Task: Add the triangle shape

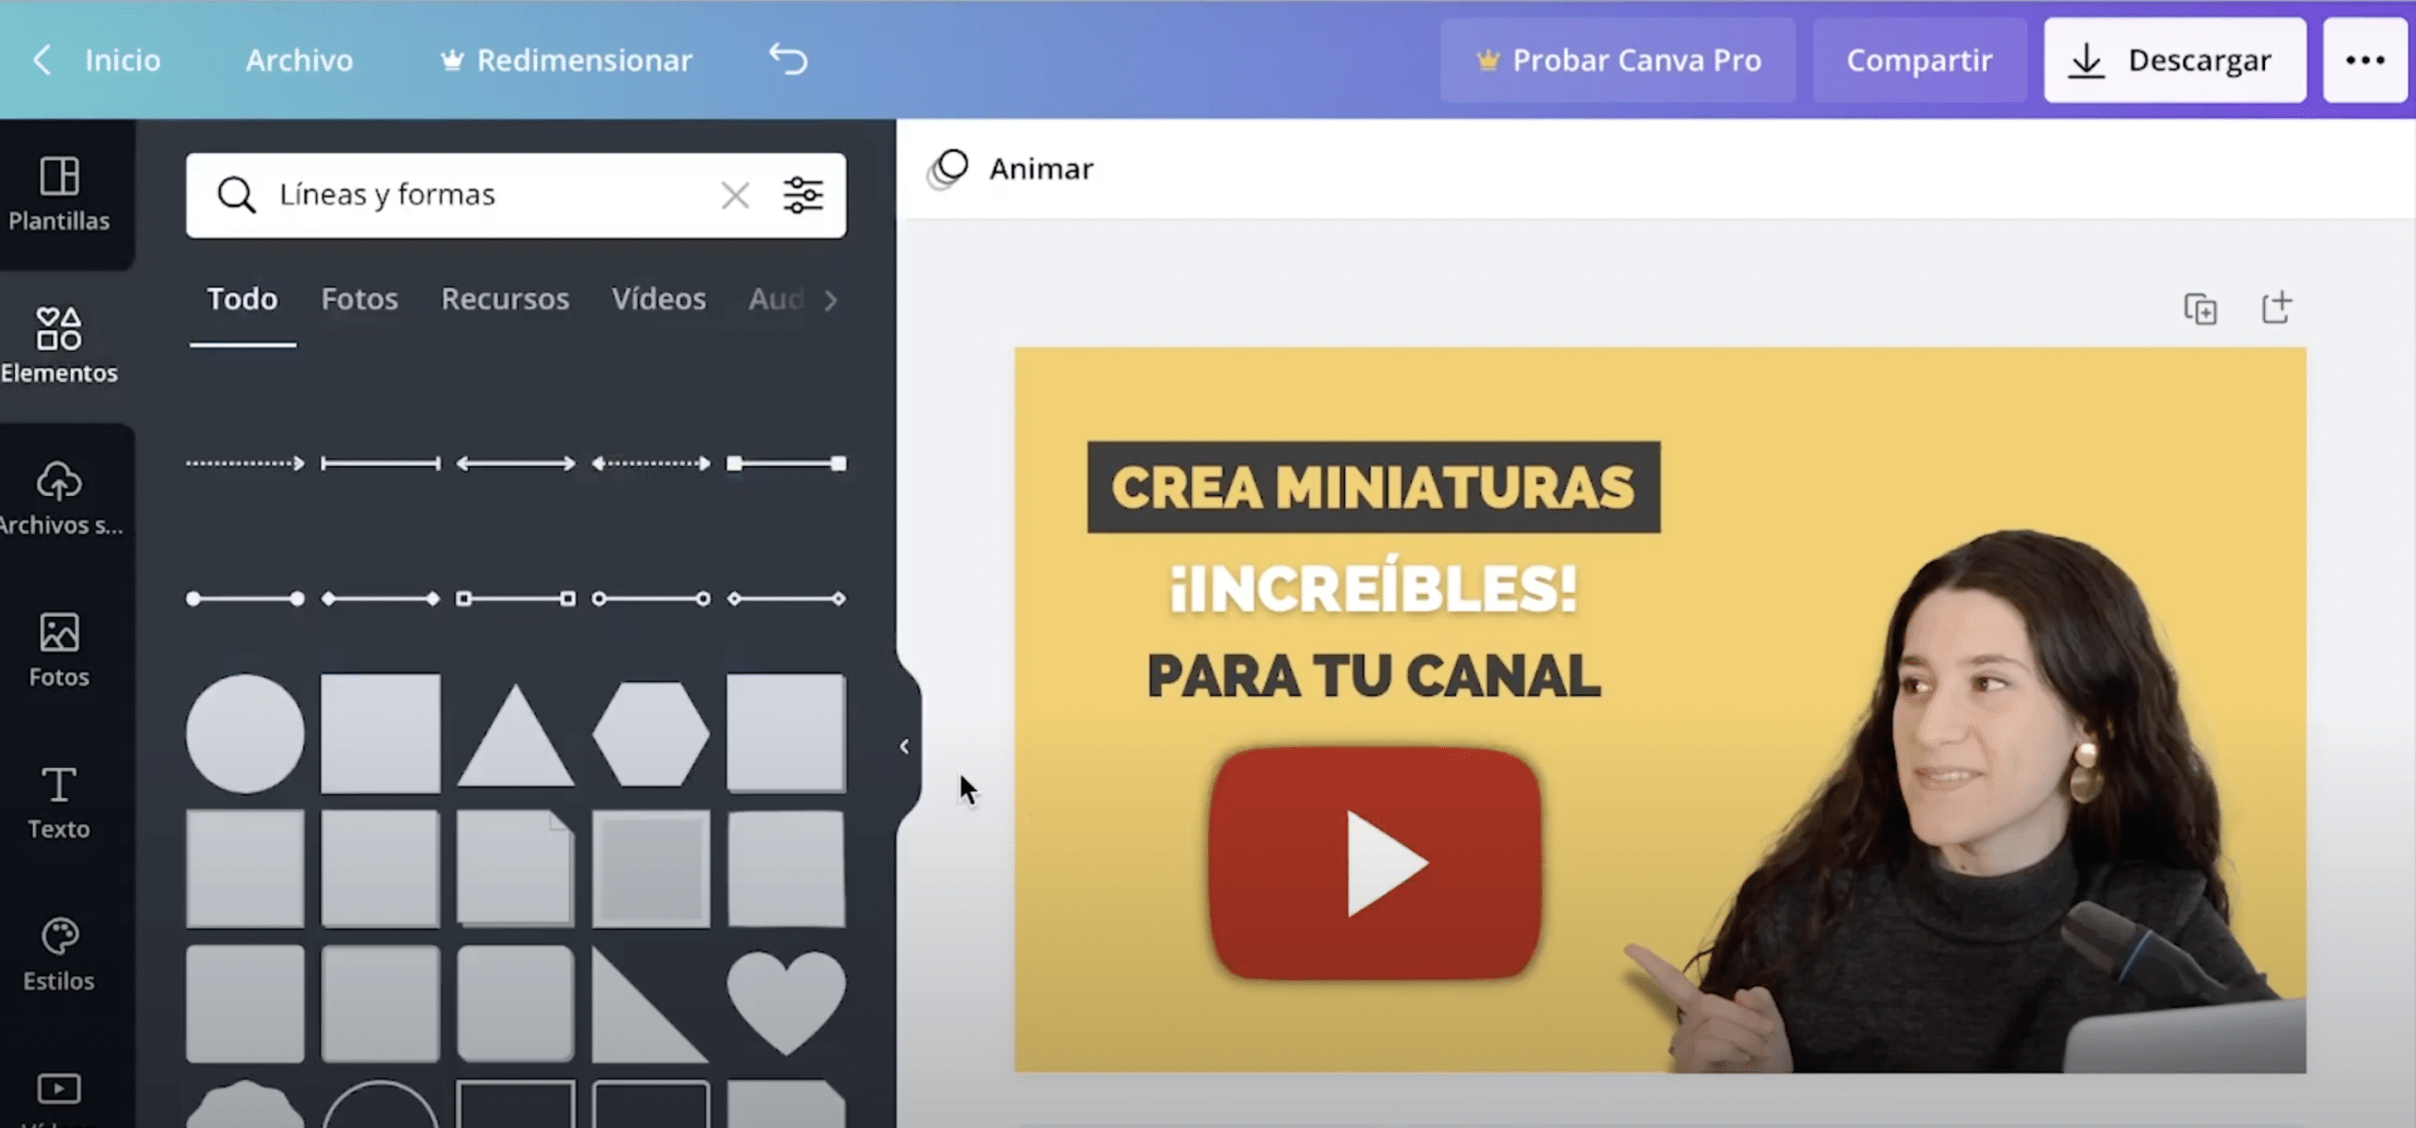Action: (515, 737)
